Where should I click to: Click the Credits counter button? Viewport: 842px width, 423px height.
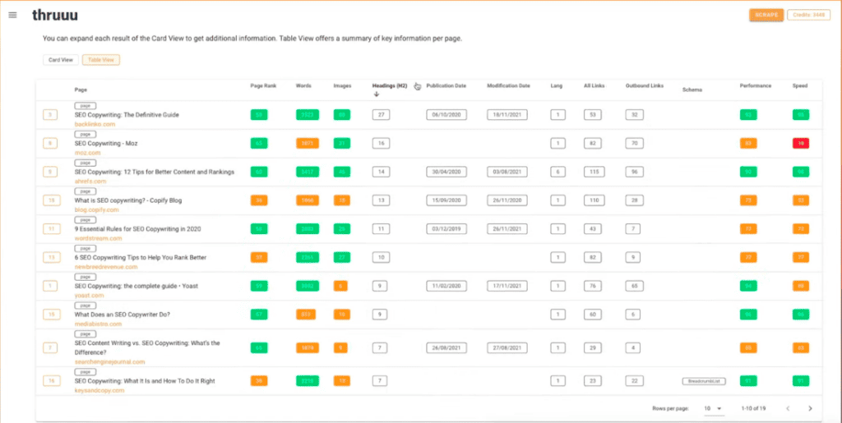point(809,15)
